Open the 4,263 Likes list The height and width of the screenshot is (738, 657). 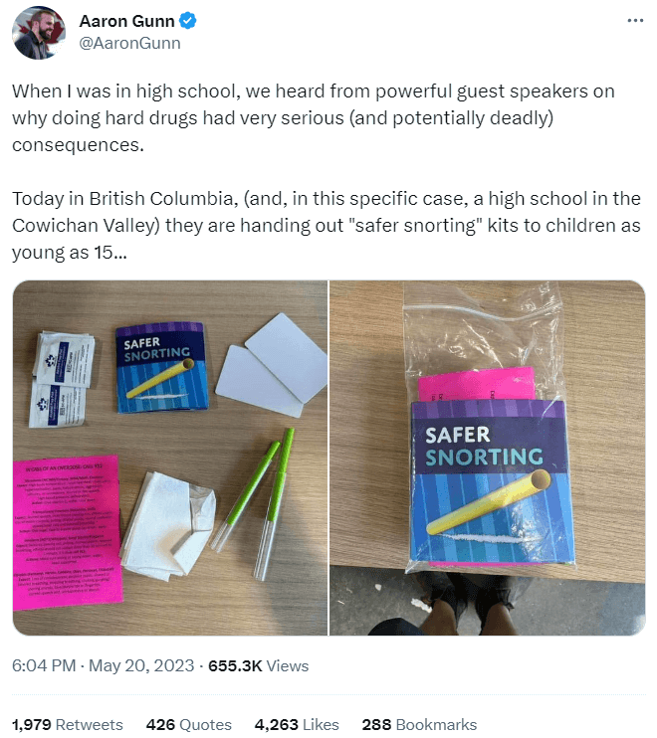coord(297,724)
